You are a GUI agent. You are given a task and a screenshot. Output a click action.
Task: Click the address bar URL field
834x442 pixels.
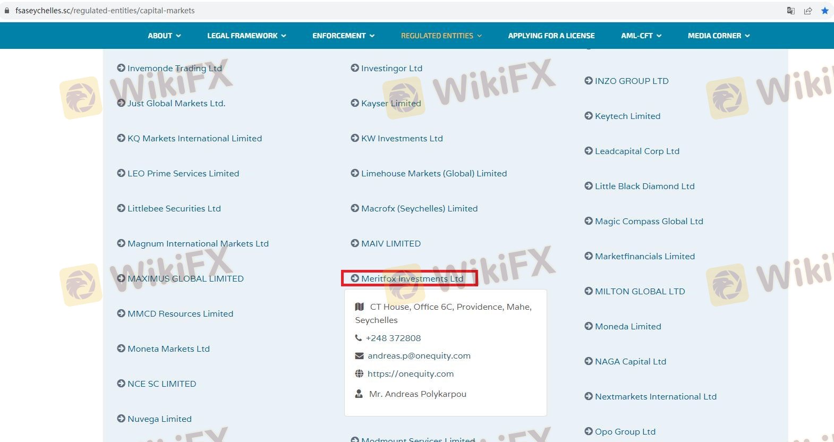(x=372, y=11)
